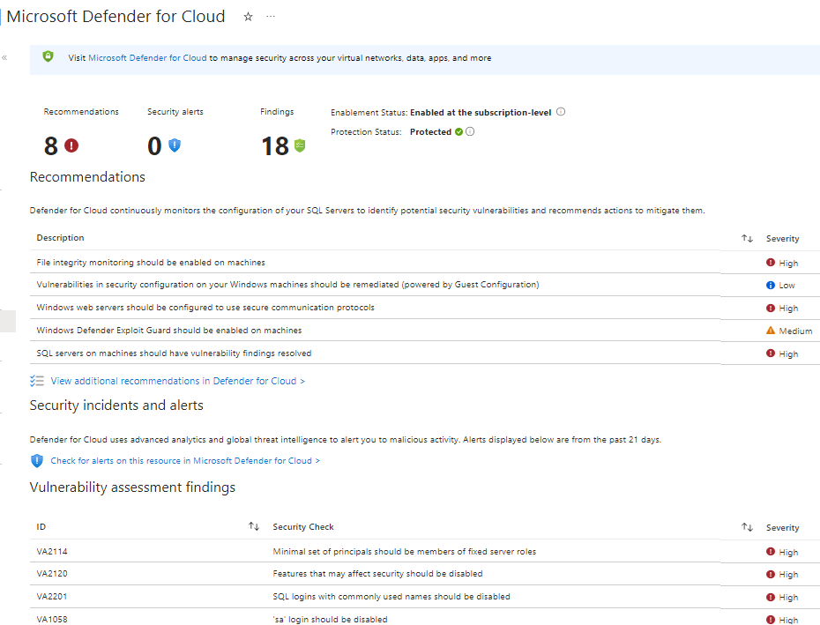Open Microsoft Defender for Cloud banner link

pyautogui.click(x=147, y=58)
